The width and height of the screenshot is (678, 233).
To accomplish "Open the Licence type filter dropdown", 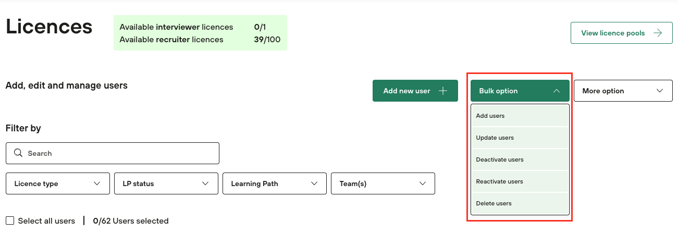I will click(x=58, y=183).
